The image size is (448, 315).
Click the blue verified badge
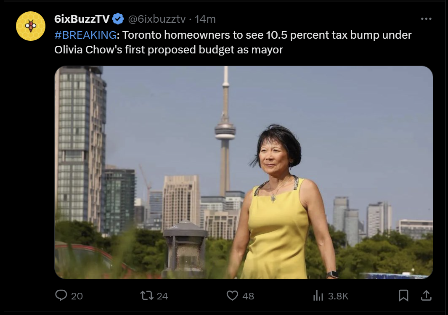[118, 19]
